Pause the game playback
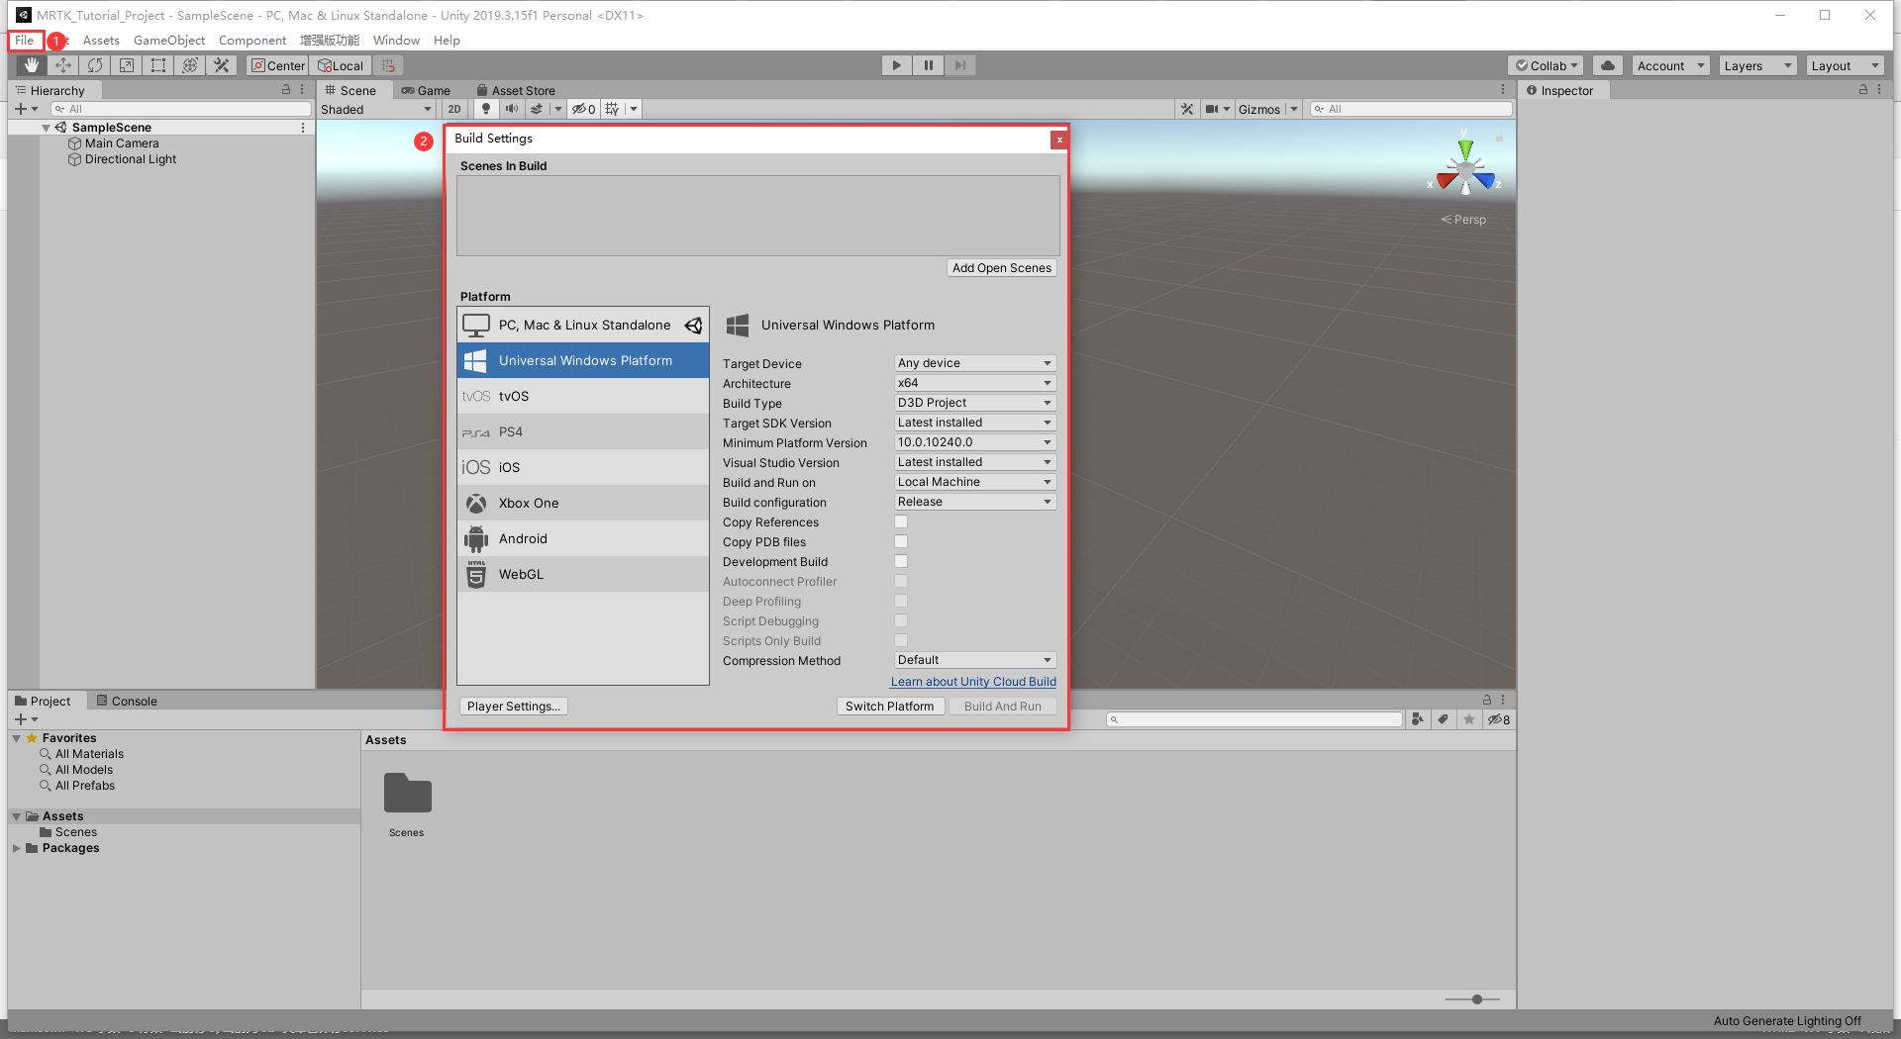 pyautogui.click(x=928, y=65)
